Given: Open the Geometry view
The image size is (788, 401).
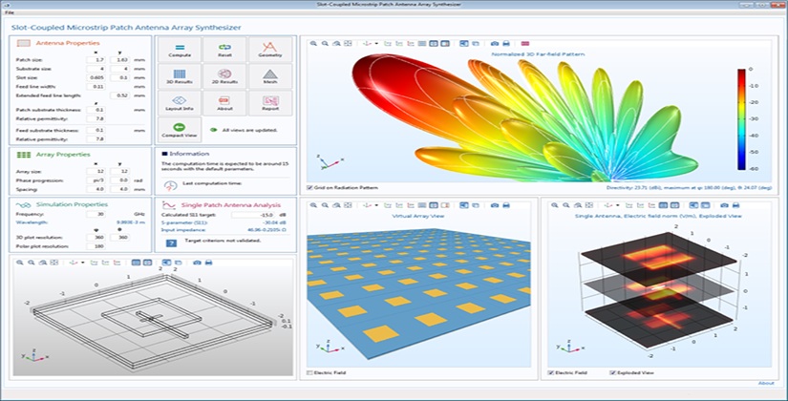Looking at the screenshot, I should point(269,48).
